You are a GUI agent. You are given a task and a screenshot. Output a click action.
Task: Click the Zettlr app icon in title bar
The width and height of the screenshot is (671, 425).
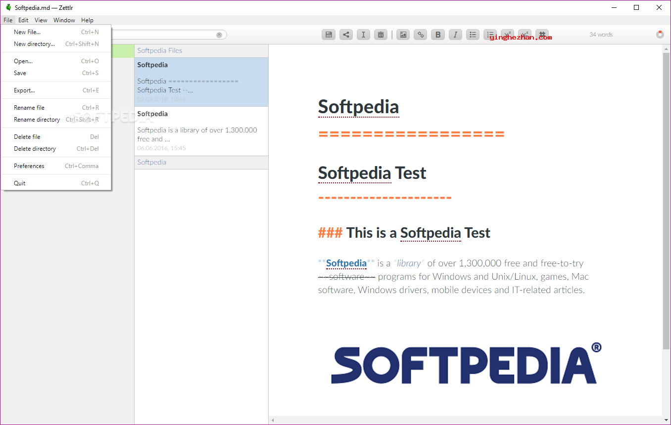pyautogui.click(x=8, y=7)
